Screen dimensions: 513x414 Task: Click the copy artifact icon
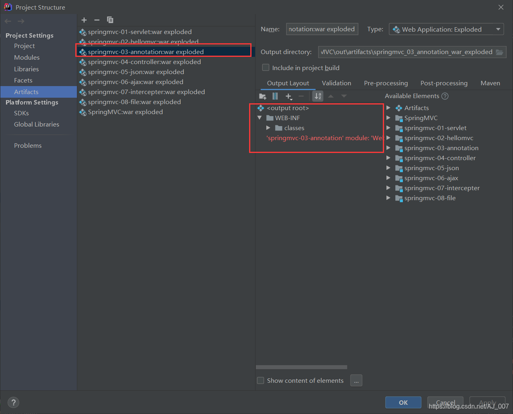(x=110, y=20)
